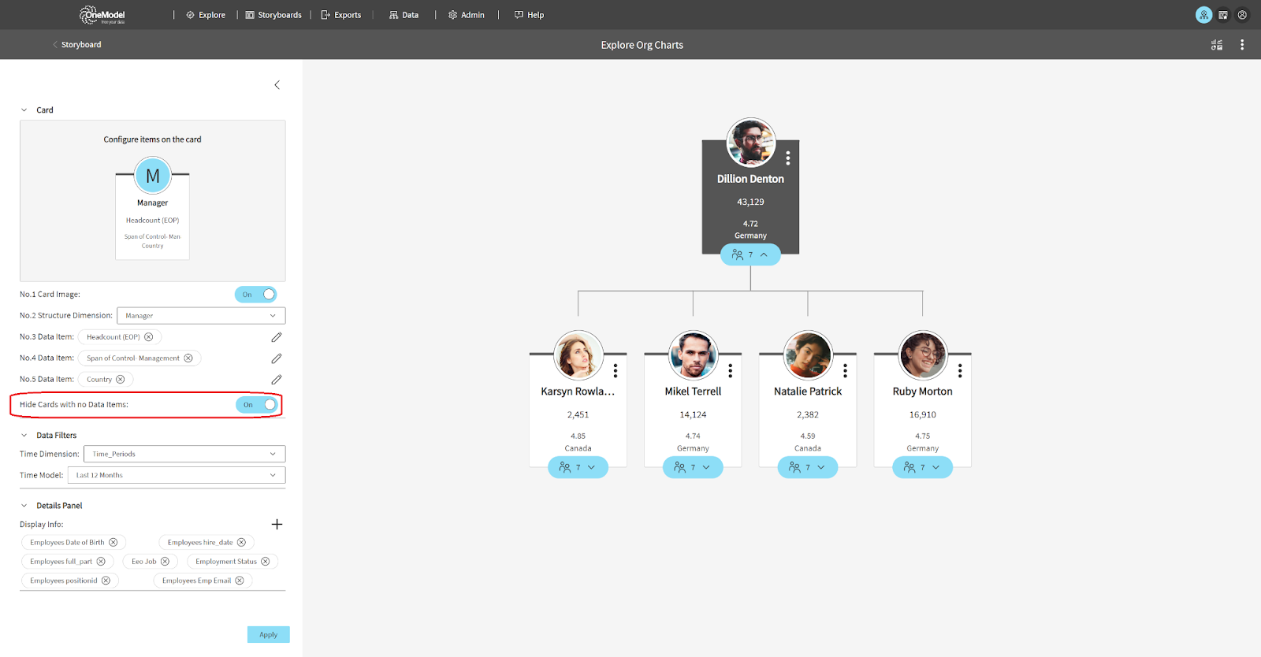The image size is (1261, 657).
Task: Click the storyboard icon beside the user avatar
Action: [x=1223, y=15]
